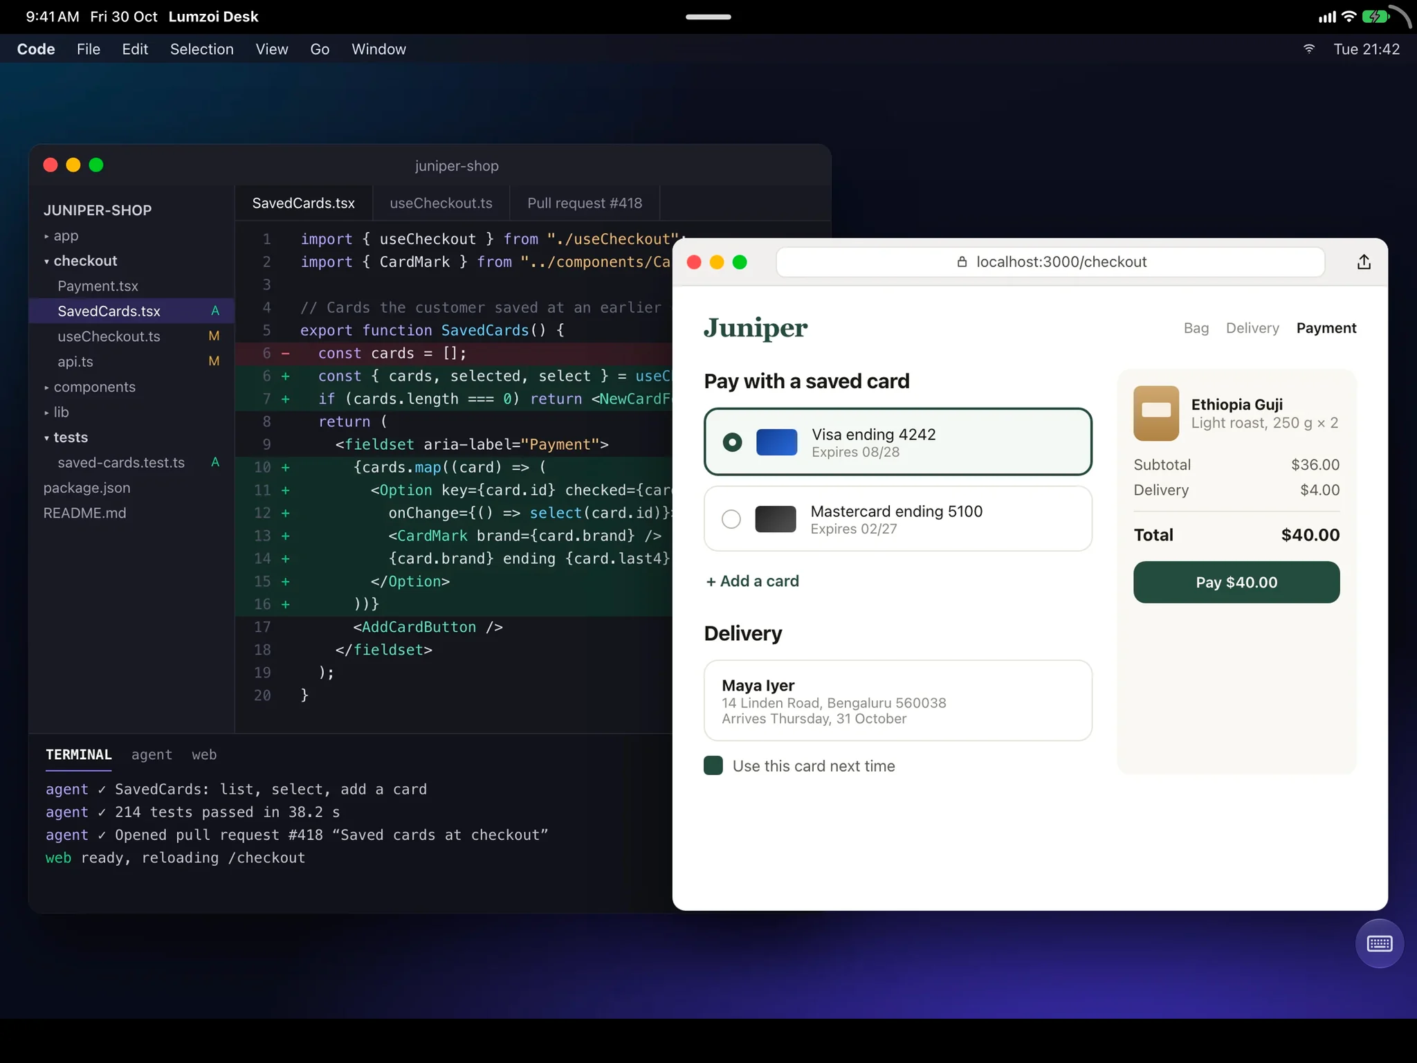
Task: Toggle the Use this card next time checkbox
Action: pos(713,765)
